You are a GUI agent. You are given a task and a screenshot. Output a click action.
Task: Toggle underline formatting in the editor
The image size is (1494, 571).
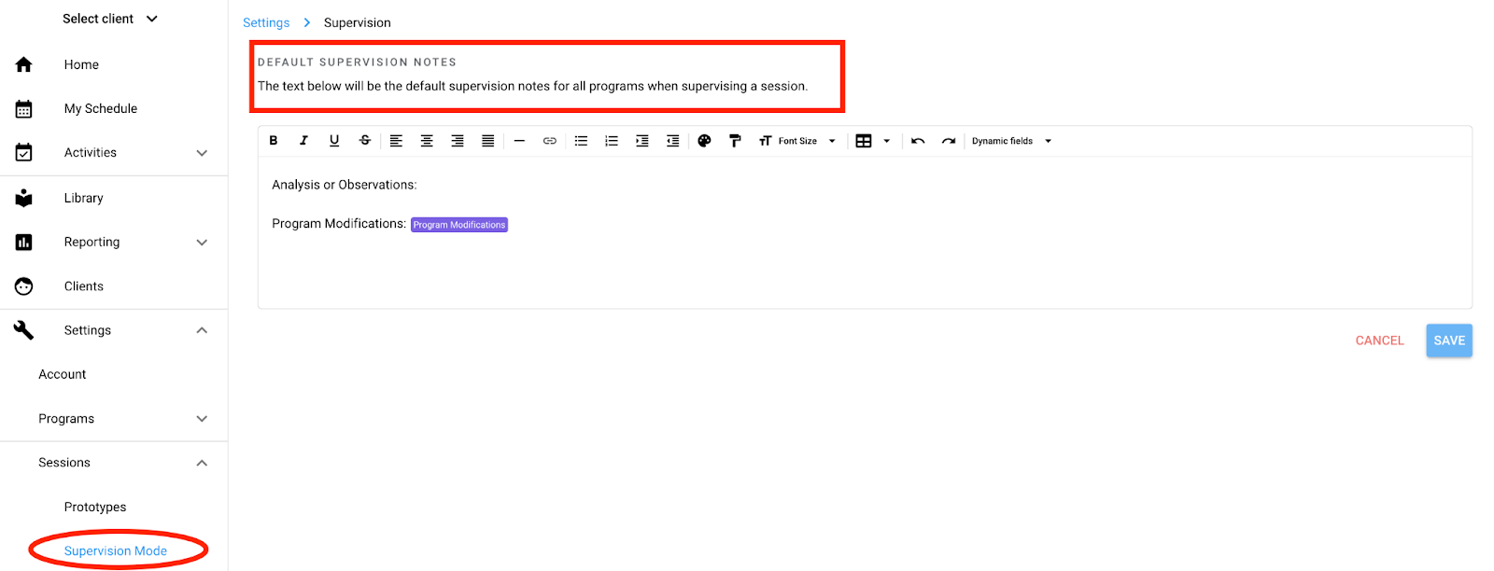click(x=334, y=141)
